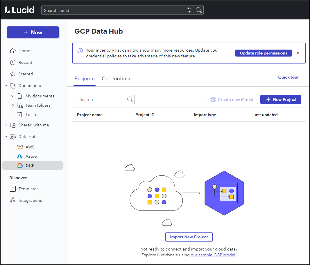
Task: Click the Templates layout icon
Action: click(x=13, y=189)
